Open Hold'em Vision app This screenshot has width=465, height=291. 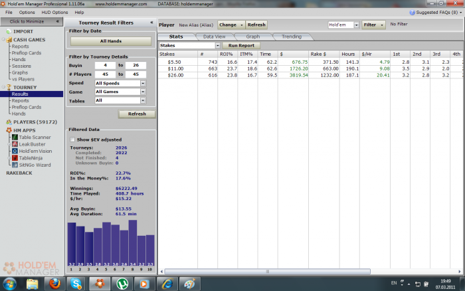35,151
